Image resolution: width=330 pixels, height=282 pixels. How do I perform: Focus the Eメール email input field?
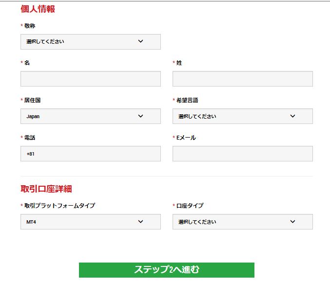click(243, 154)
